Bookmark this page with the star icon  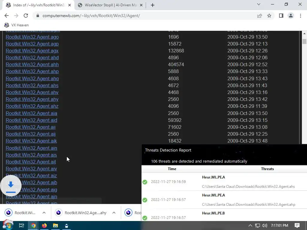point(269,16)
